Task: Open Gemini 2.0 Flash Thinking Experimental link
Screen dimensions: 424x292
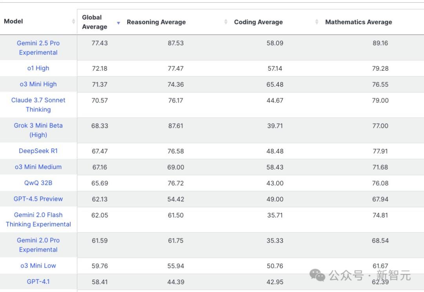Action: [x=38, y=219]
